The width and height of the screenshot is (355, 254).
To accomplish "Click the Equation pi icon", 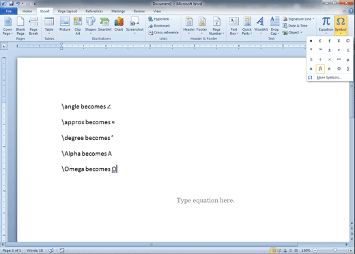I will (326, 22).
